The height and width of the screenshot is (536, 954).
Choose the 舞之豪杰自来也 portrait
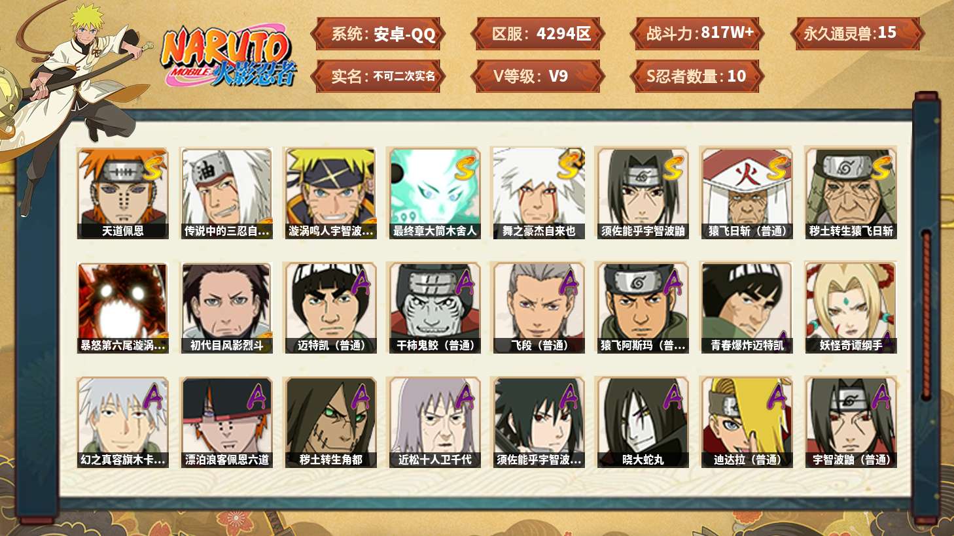coord(539,193)
